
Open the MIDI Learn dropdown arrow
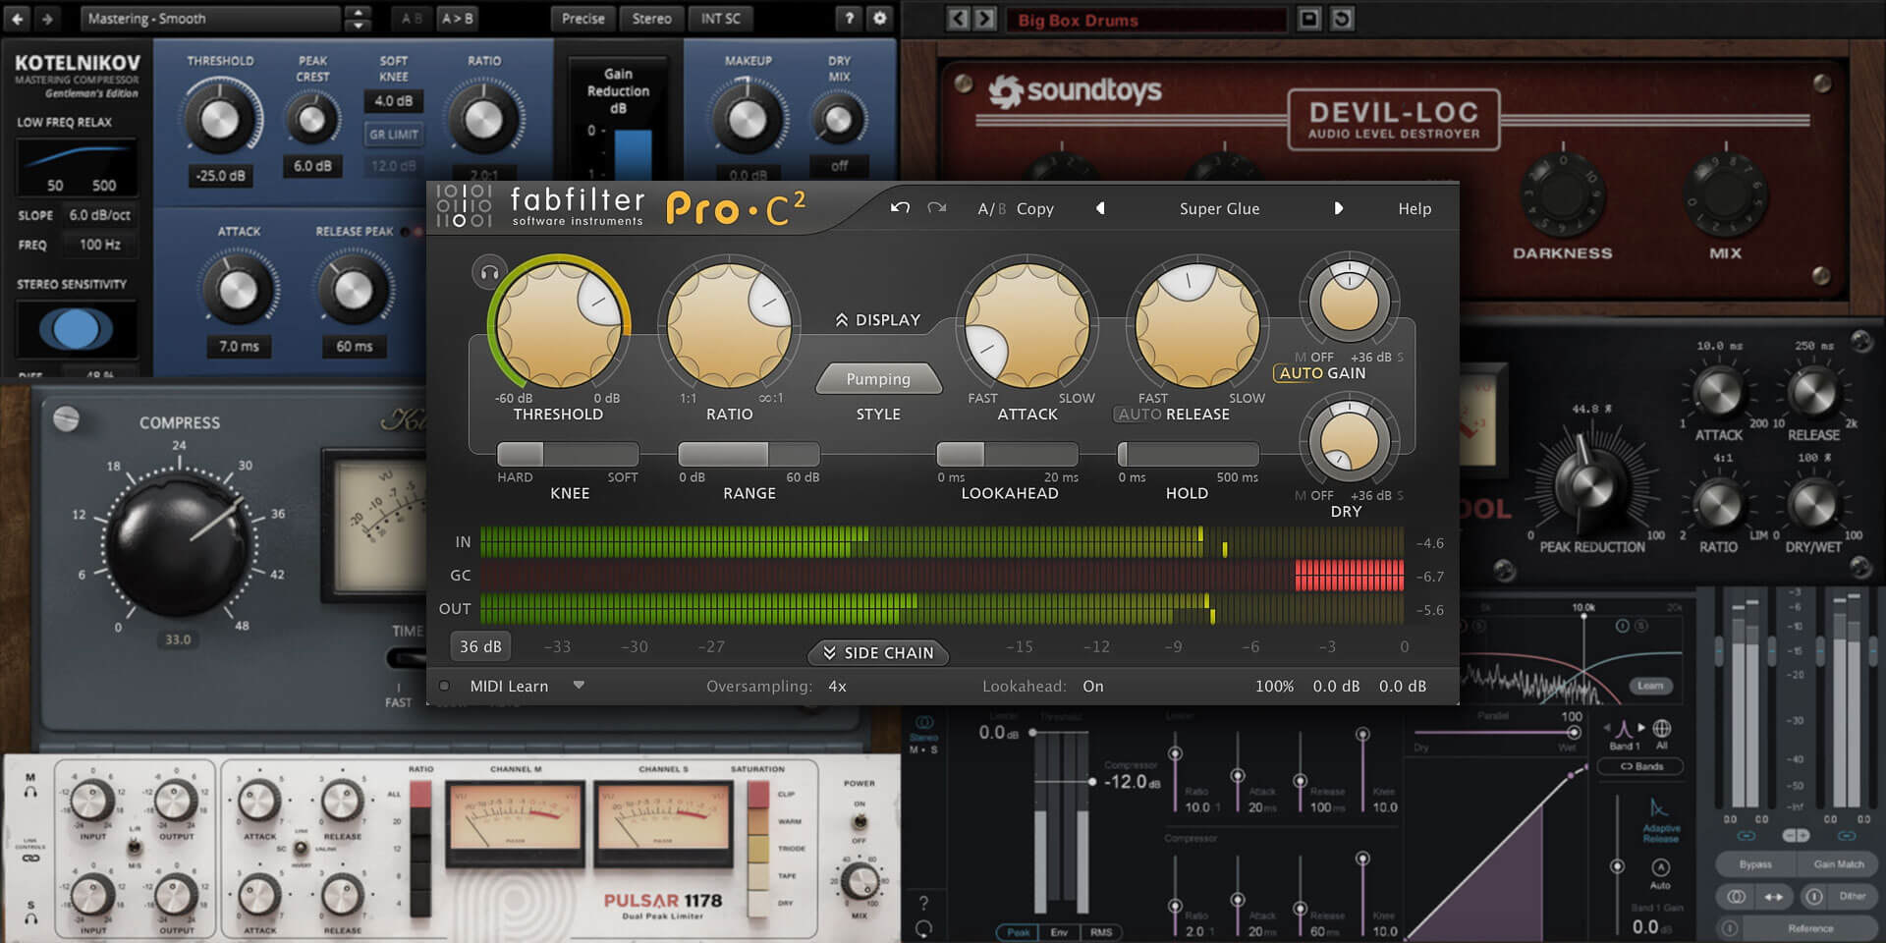point(579,686)
